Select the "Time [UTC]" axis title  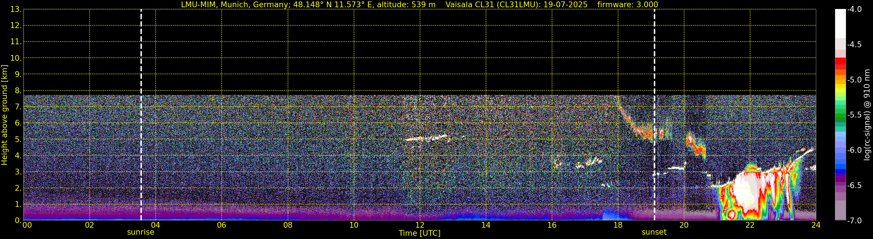pos(419,233)
